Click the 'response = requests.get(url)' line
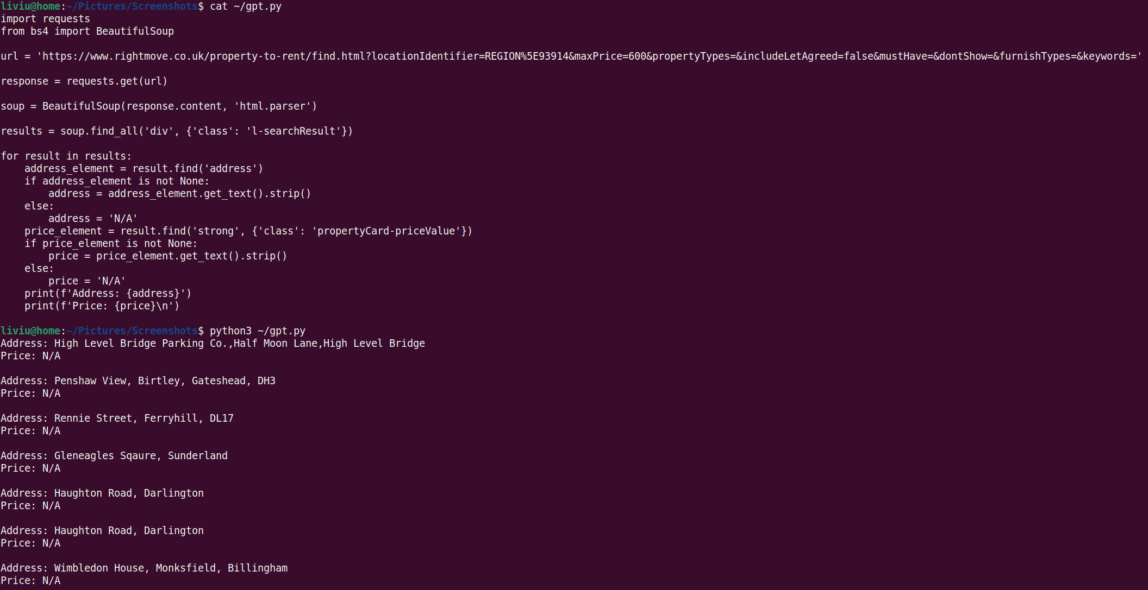The width and height of the screenshot is (1148, 590). click(84, 81)
